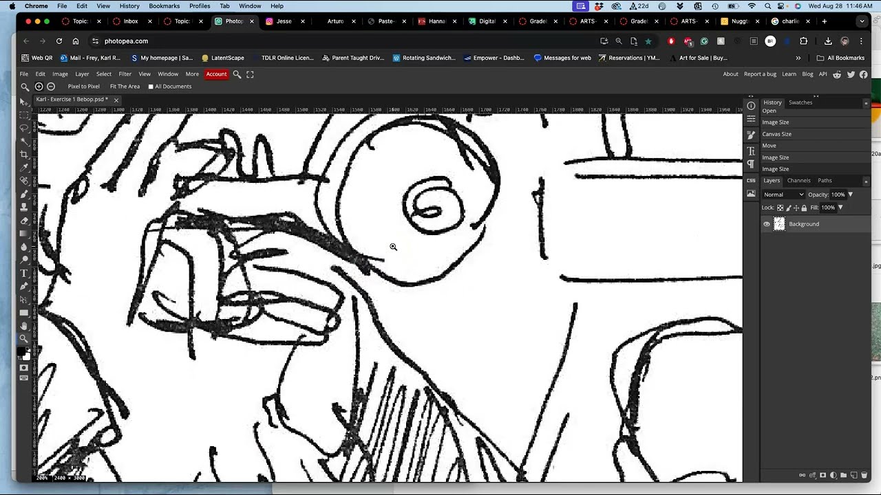881x495 pixels.
Task: Open the History panel options menu
Action: tap(866, 103)
